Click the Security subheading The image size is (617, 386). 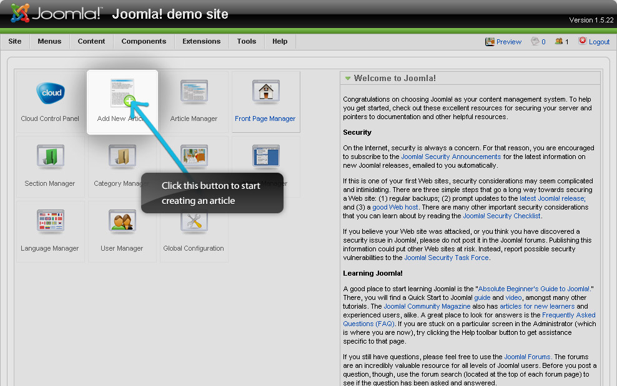(x=357, y=132)
